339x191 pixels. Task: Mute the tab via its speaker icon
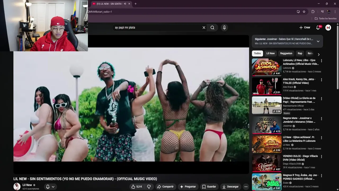pos(125,4)
